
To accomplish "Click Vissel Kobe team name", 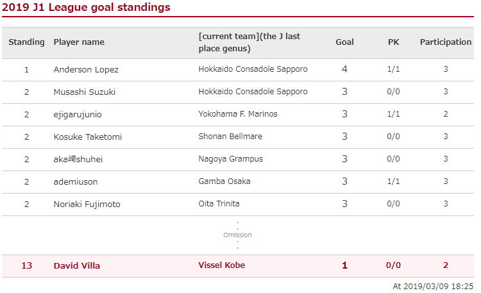I will 221,265.
